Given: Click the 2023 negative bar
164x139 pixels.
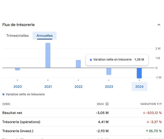Looking at the screenshot, I should click(109, 71).
